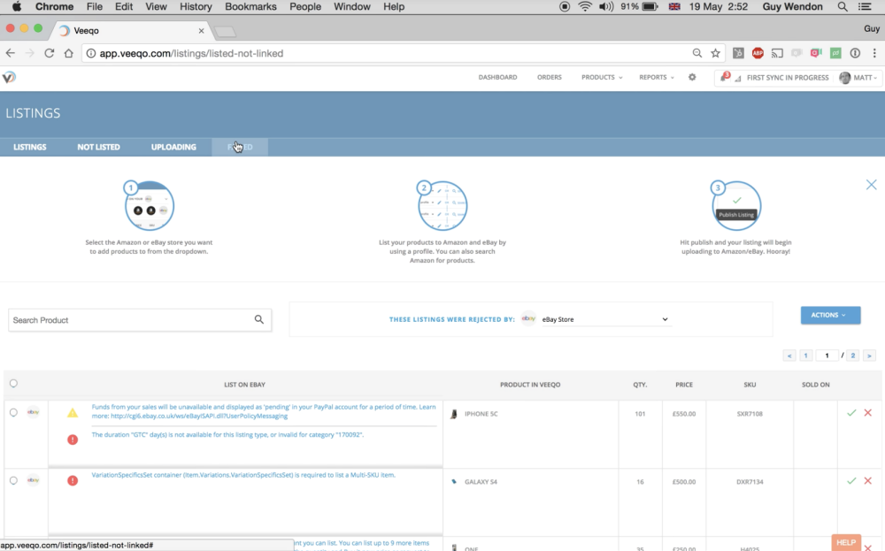Open the settings gear icon
The height and width of the screenshot is (551, 885).
[x=692, y=77]
